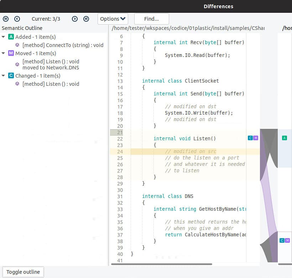Click the method icon beside ConnectTo (string)
The height and width of the screenshot is (278, 292).
pyautogui.click(x=17, y=45)
